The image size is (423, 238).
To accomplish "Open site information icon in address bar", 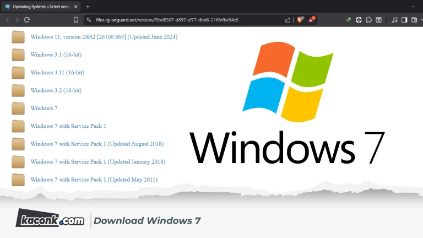I will pos(89,20).
